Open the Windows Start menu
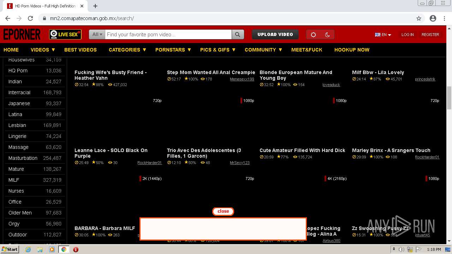The image size is (452, 254). tap(10, 249)
